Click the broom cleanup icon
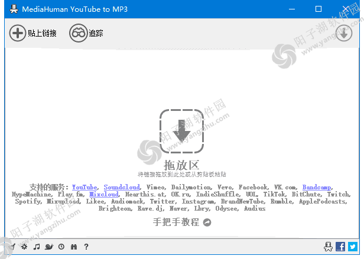 (13, 247)
